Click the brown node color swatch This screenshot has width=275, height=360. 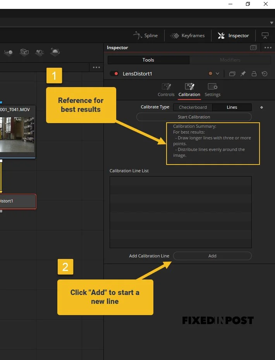(210, 74)
